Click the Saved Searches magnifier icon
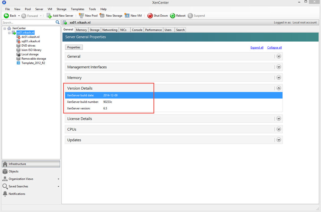Viewport: 321px width, 212px height. point(5,186)
